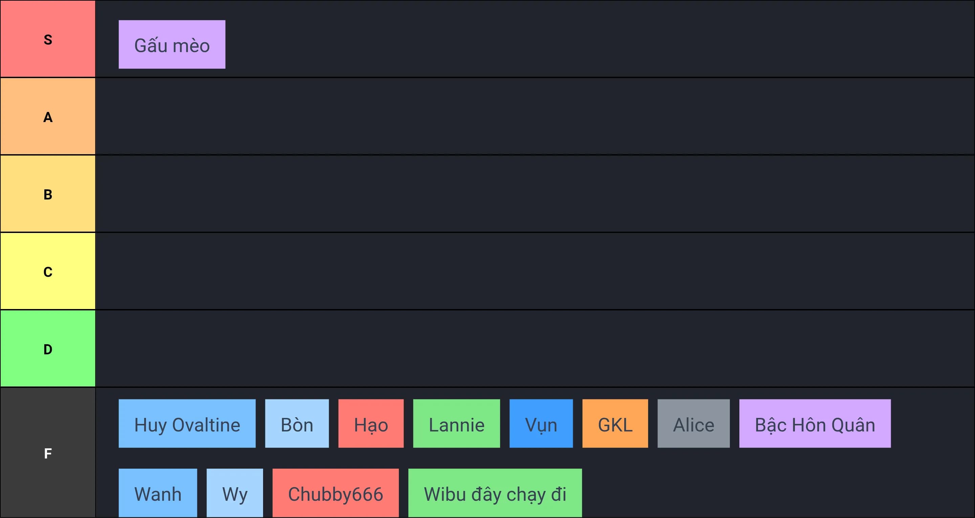Choose the orange GKL tile
The image size is (975, 518).
615,424
